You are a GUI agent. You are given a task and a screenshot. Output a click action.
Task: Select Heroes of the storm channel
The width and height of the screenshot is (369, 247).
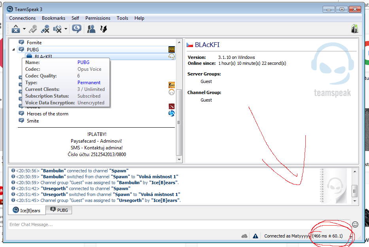(x=47, y=114)
